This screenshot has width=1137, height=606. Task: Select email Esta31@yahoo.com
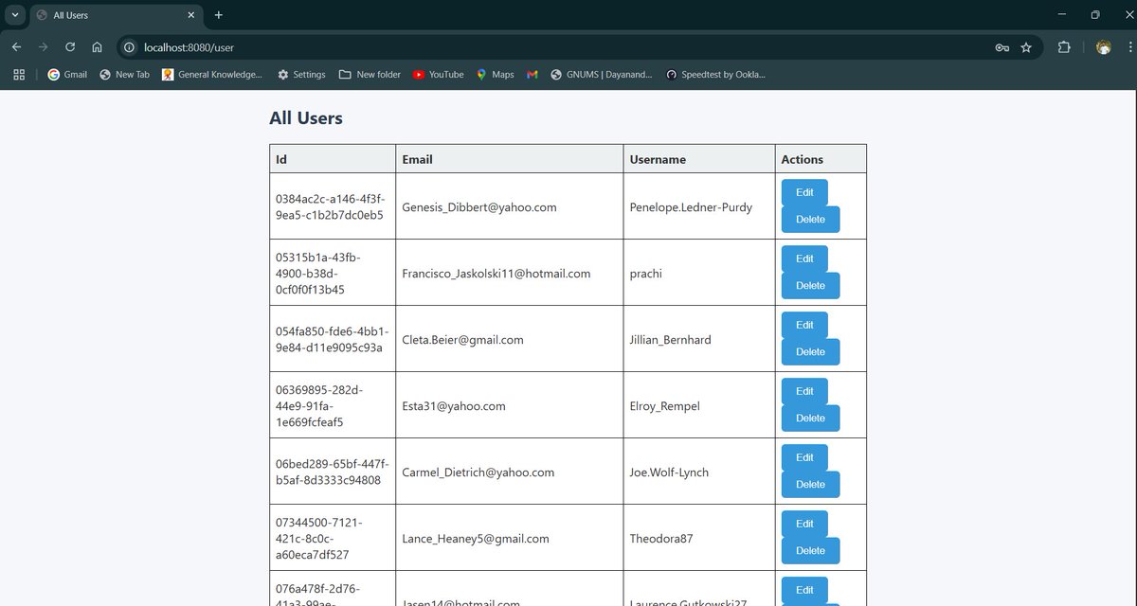(x=454, y=406)
